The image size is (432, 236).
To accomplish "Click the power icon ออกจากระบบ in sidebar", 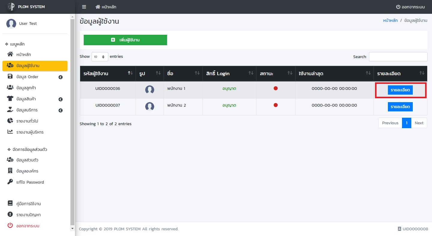I will pyautogui.click(x=10, y=226).
